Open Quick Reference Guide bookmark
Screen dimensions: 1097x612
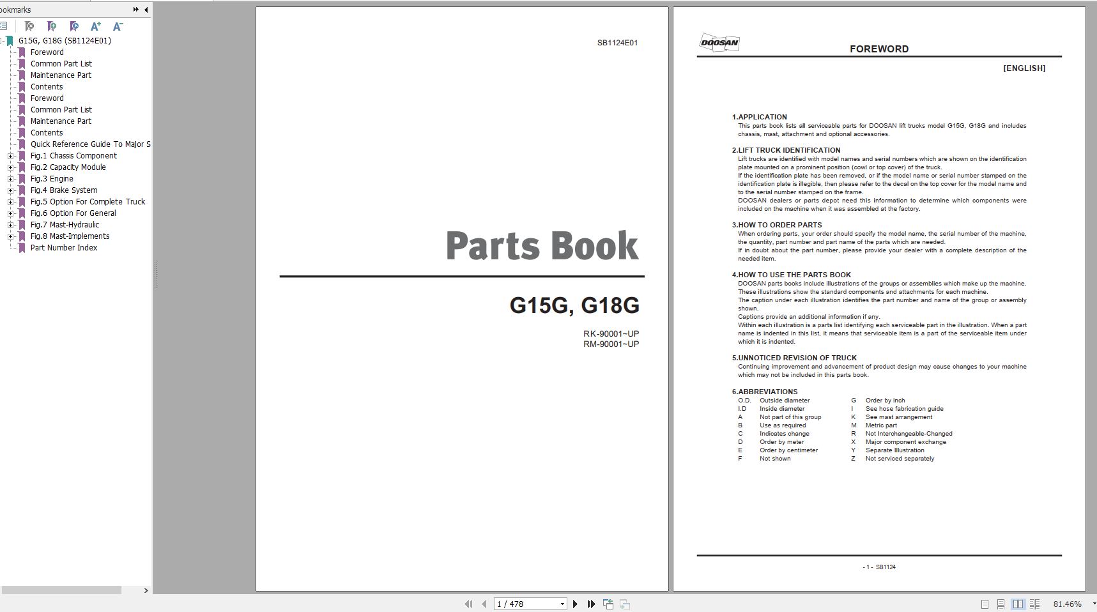(90, 144)
